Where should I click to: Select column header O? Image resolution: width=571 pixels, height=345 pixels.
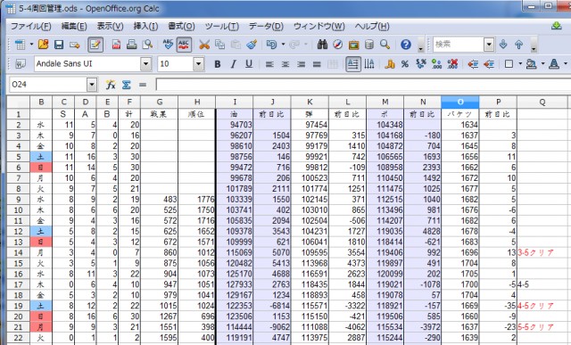pos(460,103)
